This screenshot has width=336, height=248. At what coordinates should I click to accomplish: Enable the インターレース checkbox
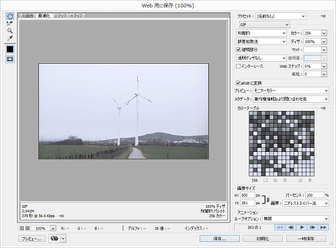coord(239,66)
